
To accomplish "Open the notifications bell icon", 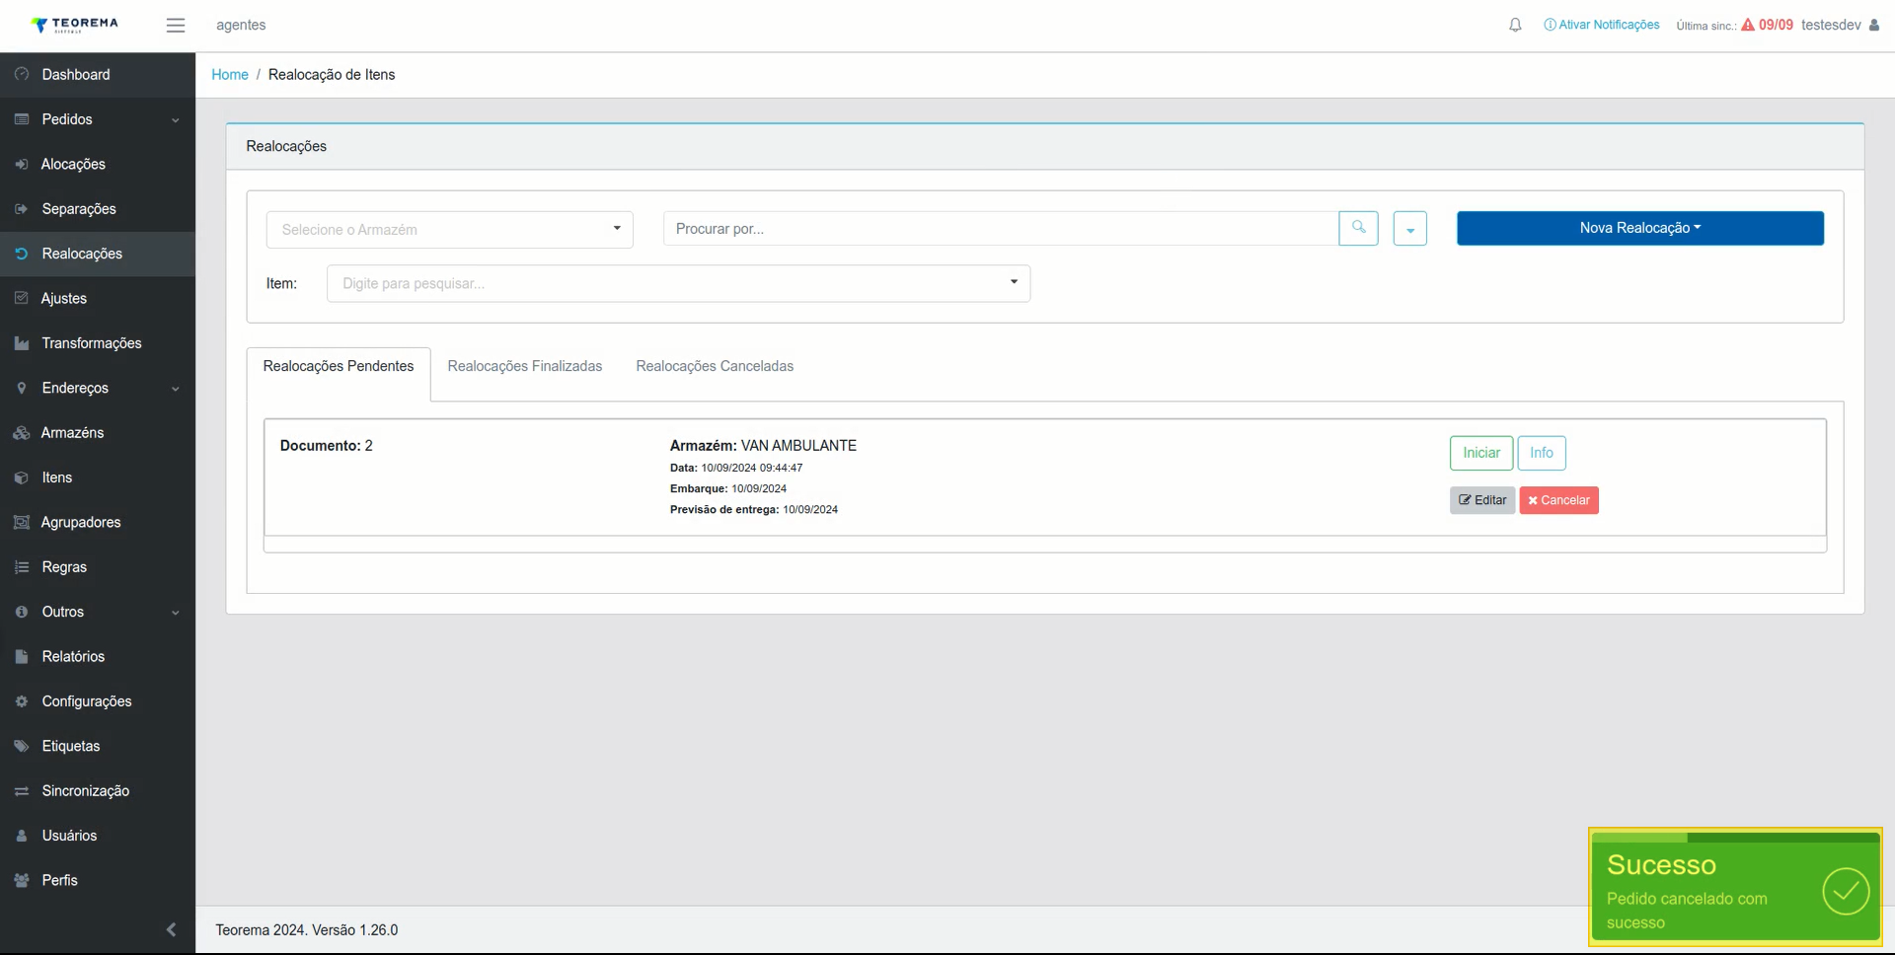I will (x=1515, y=25).
